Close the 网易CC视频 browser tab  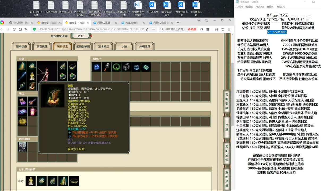[171, 23]
